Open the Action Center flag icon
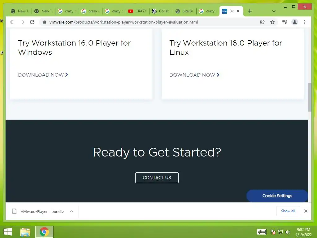The width and height of the screenshot is (317, 238). (273, 232)
